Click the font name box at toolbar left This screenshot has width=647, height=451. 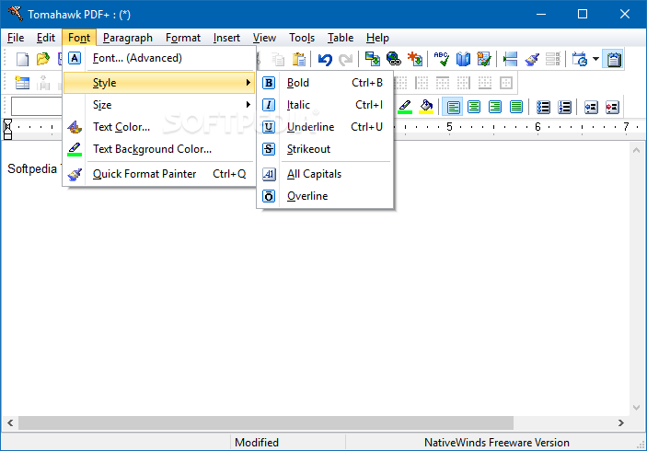36,107
